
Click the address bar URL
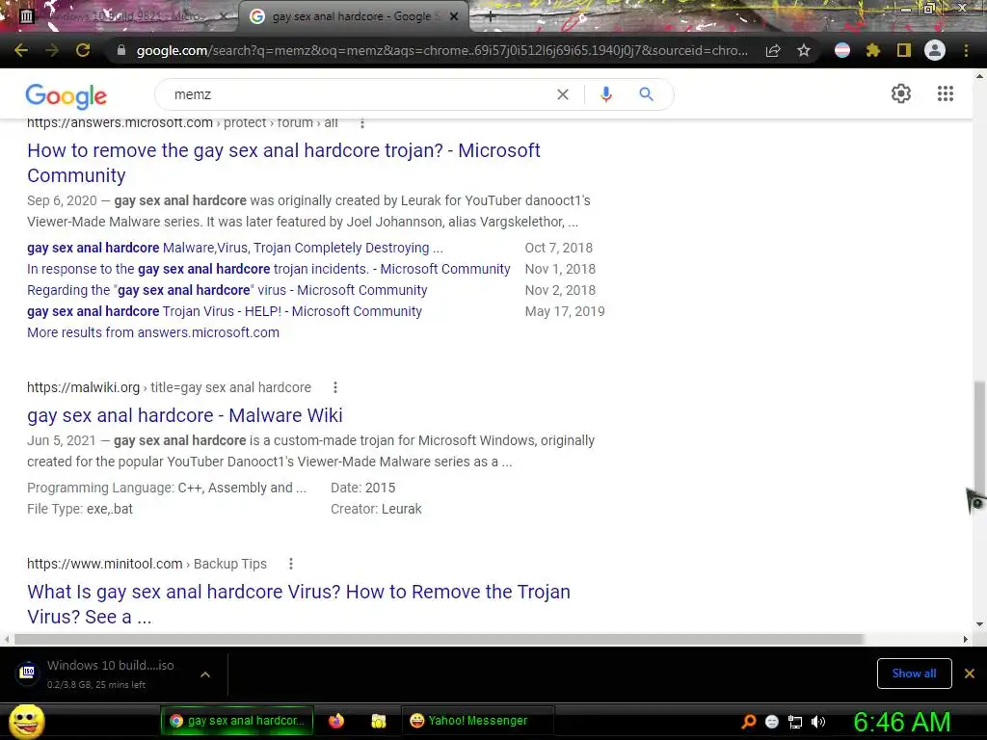[x=441, y=50]
